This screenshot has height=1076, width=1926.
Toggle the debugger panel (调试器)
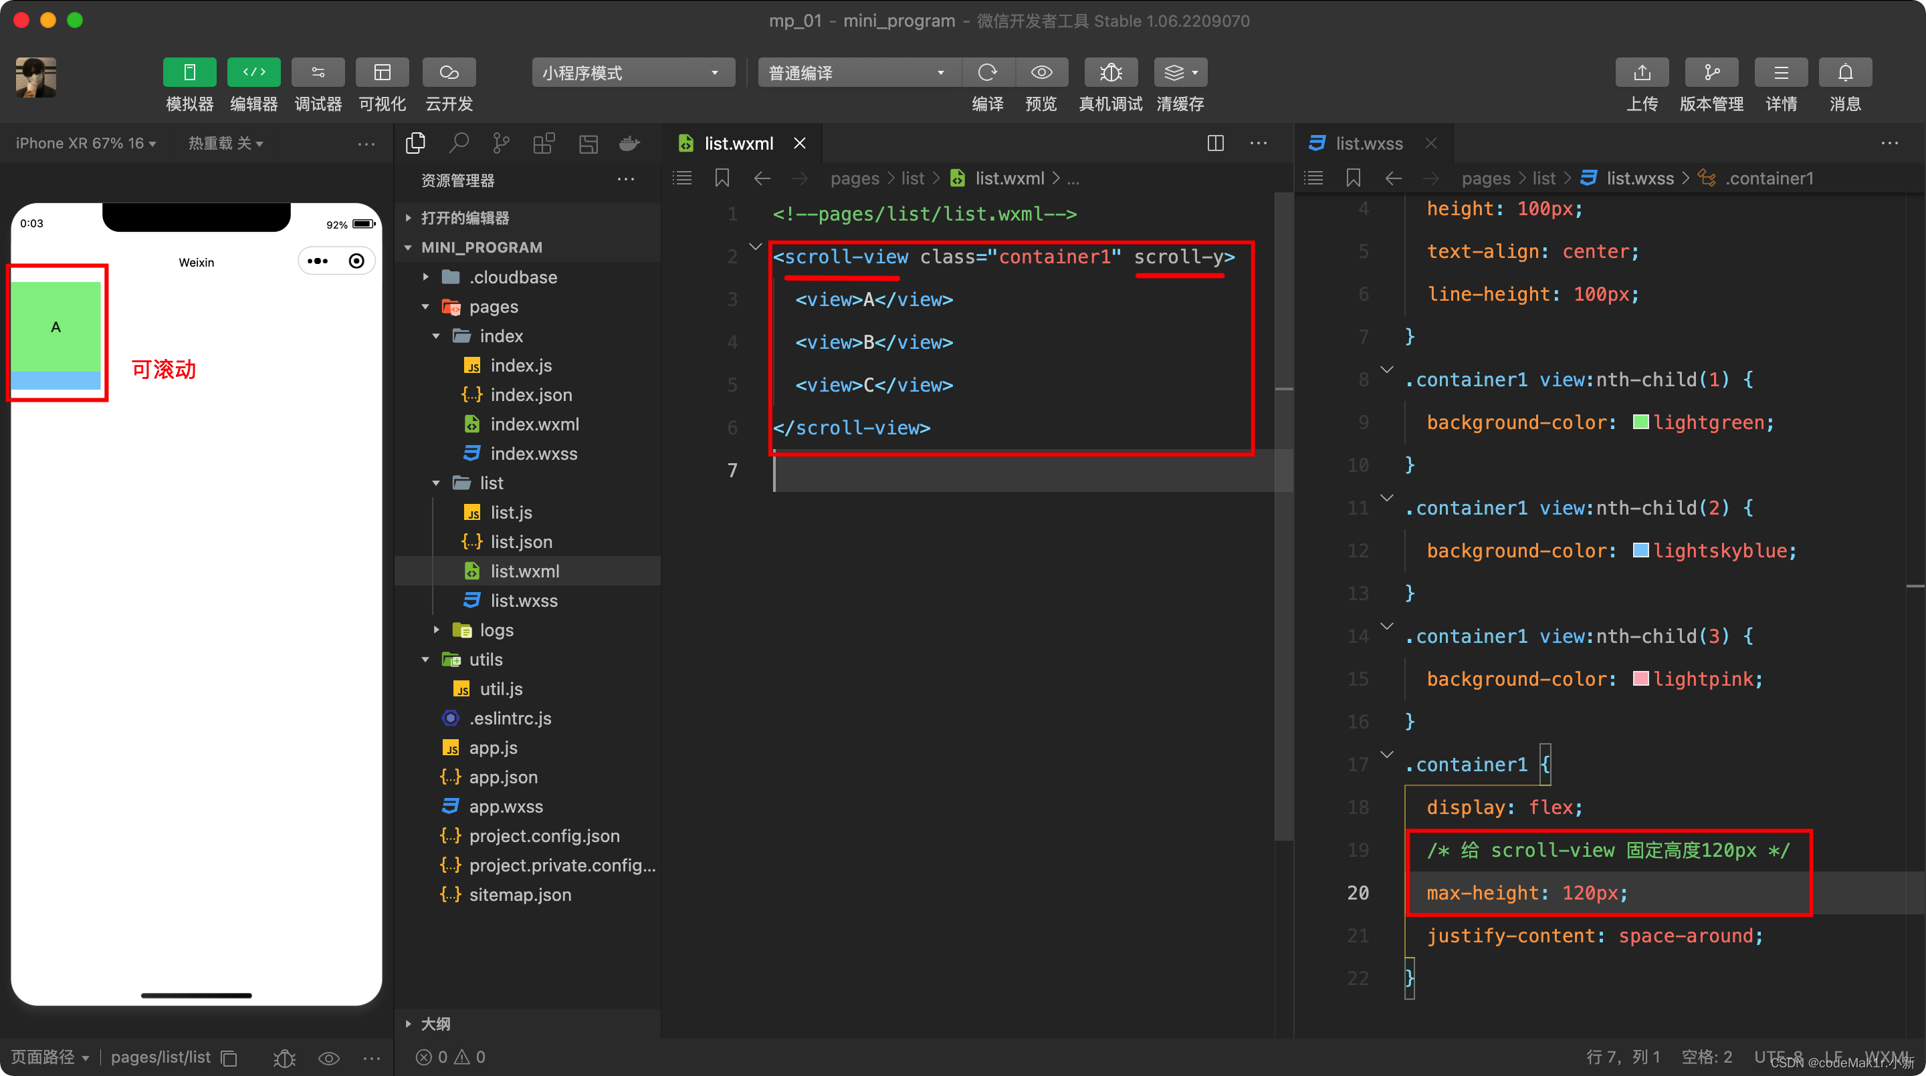(x=318, y=72)
